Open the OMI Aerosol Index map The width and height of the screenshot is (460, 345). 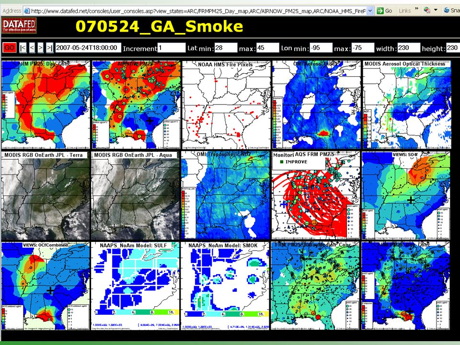pos(316,105)
